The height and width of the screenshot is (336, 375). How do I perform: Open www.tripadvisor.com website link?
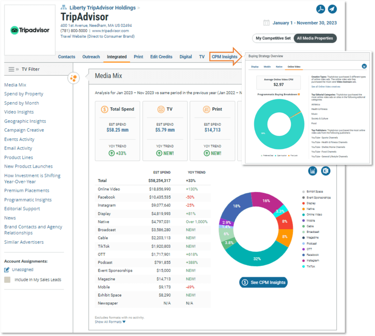[x=111, y=31]
